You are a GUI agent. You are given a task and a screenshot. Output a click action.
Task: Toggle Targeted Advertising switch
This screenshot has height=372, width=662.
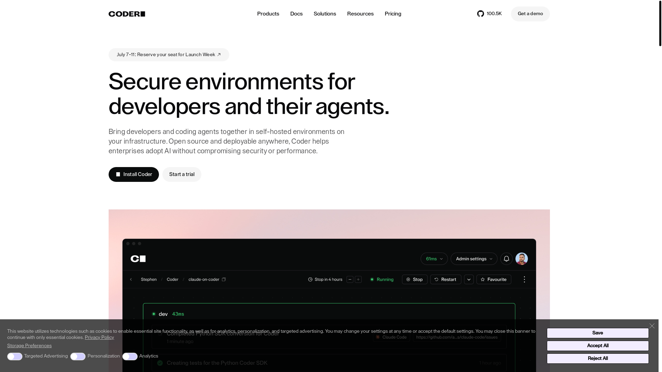(x=15, y=356)
